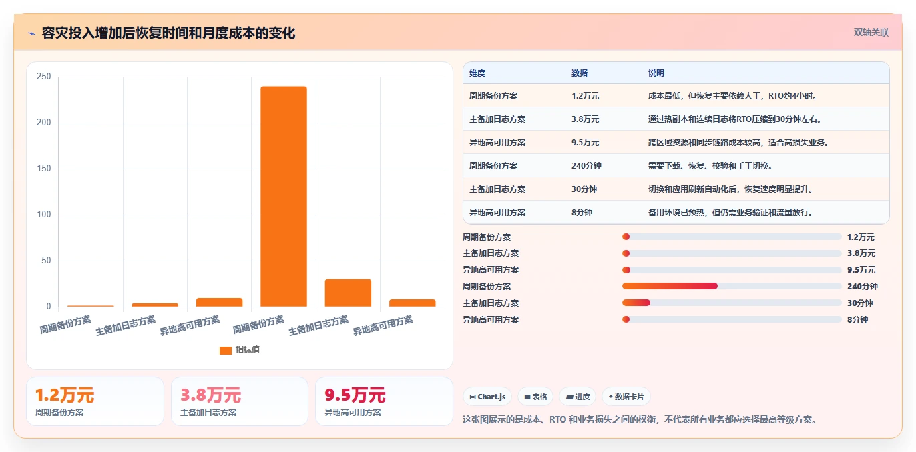Viewport: 916px width, 452px height.
Task: Click table cell 30分钟
Action: coord(584,189)
